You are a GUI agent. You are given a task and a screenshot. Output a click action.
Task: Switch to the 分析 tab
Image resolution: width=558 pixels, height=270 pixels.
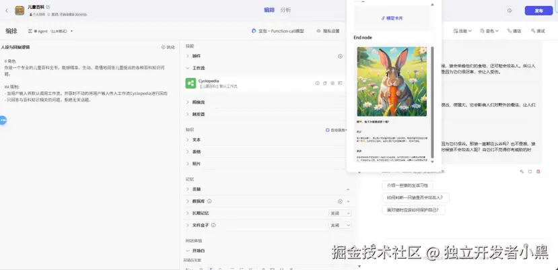pos(286,10)
